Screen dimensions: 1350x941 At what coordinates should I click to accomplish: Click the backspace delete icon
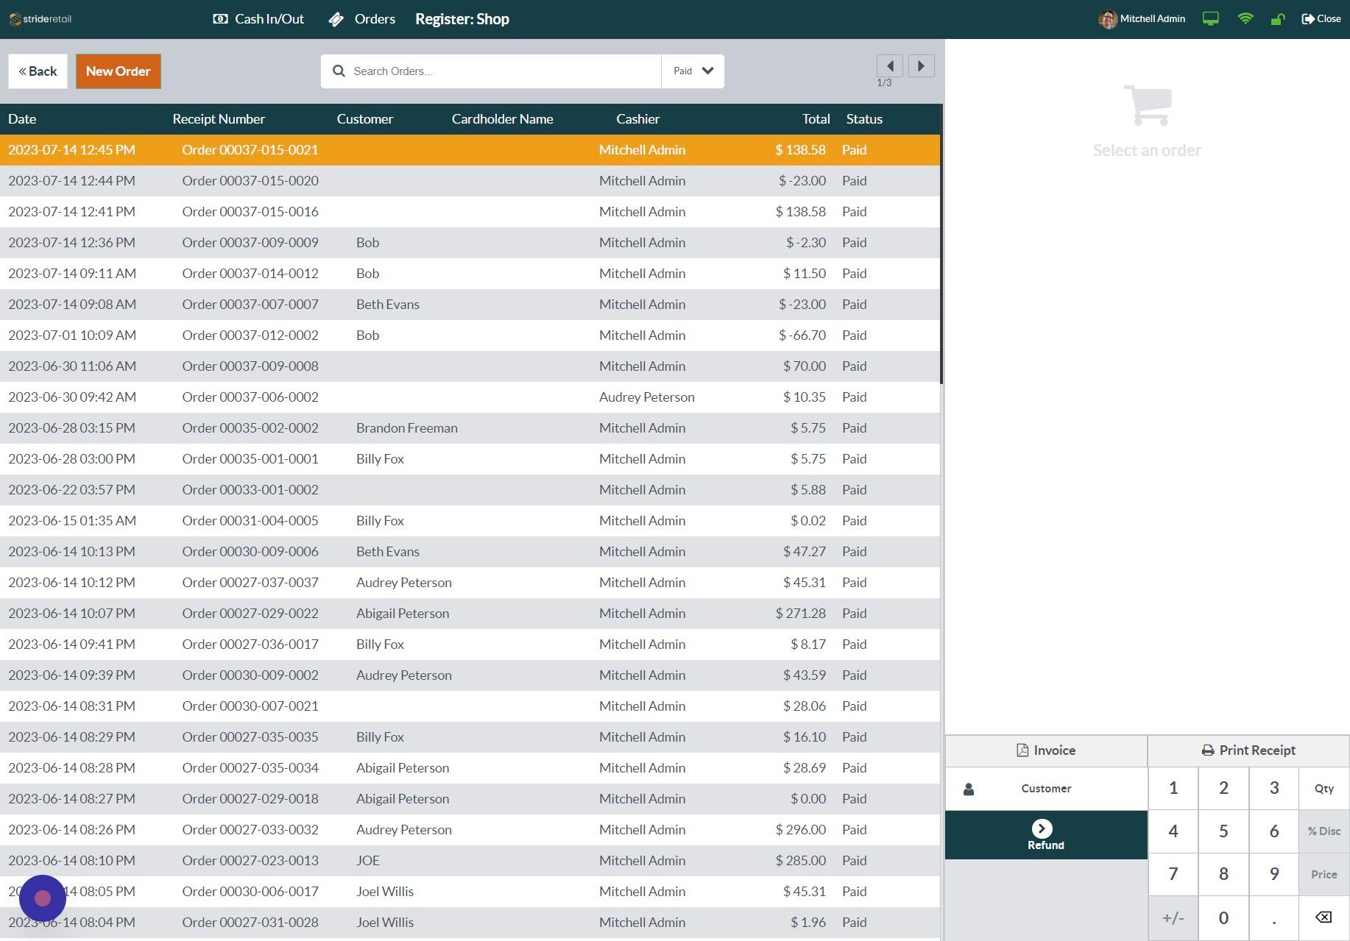click(x=1324, y=917)
